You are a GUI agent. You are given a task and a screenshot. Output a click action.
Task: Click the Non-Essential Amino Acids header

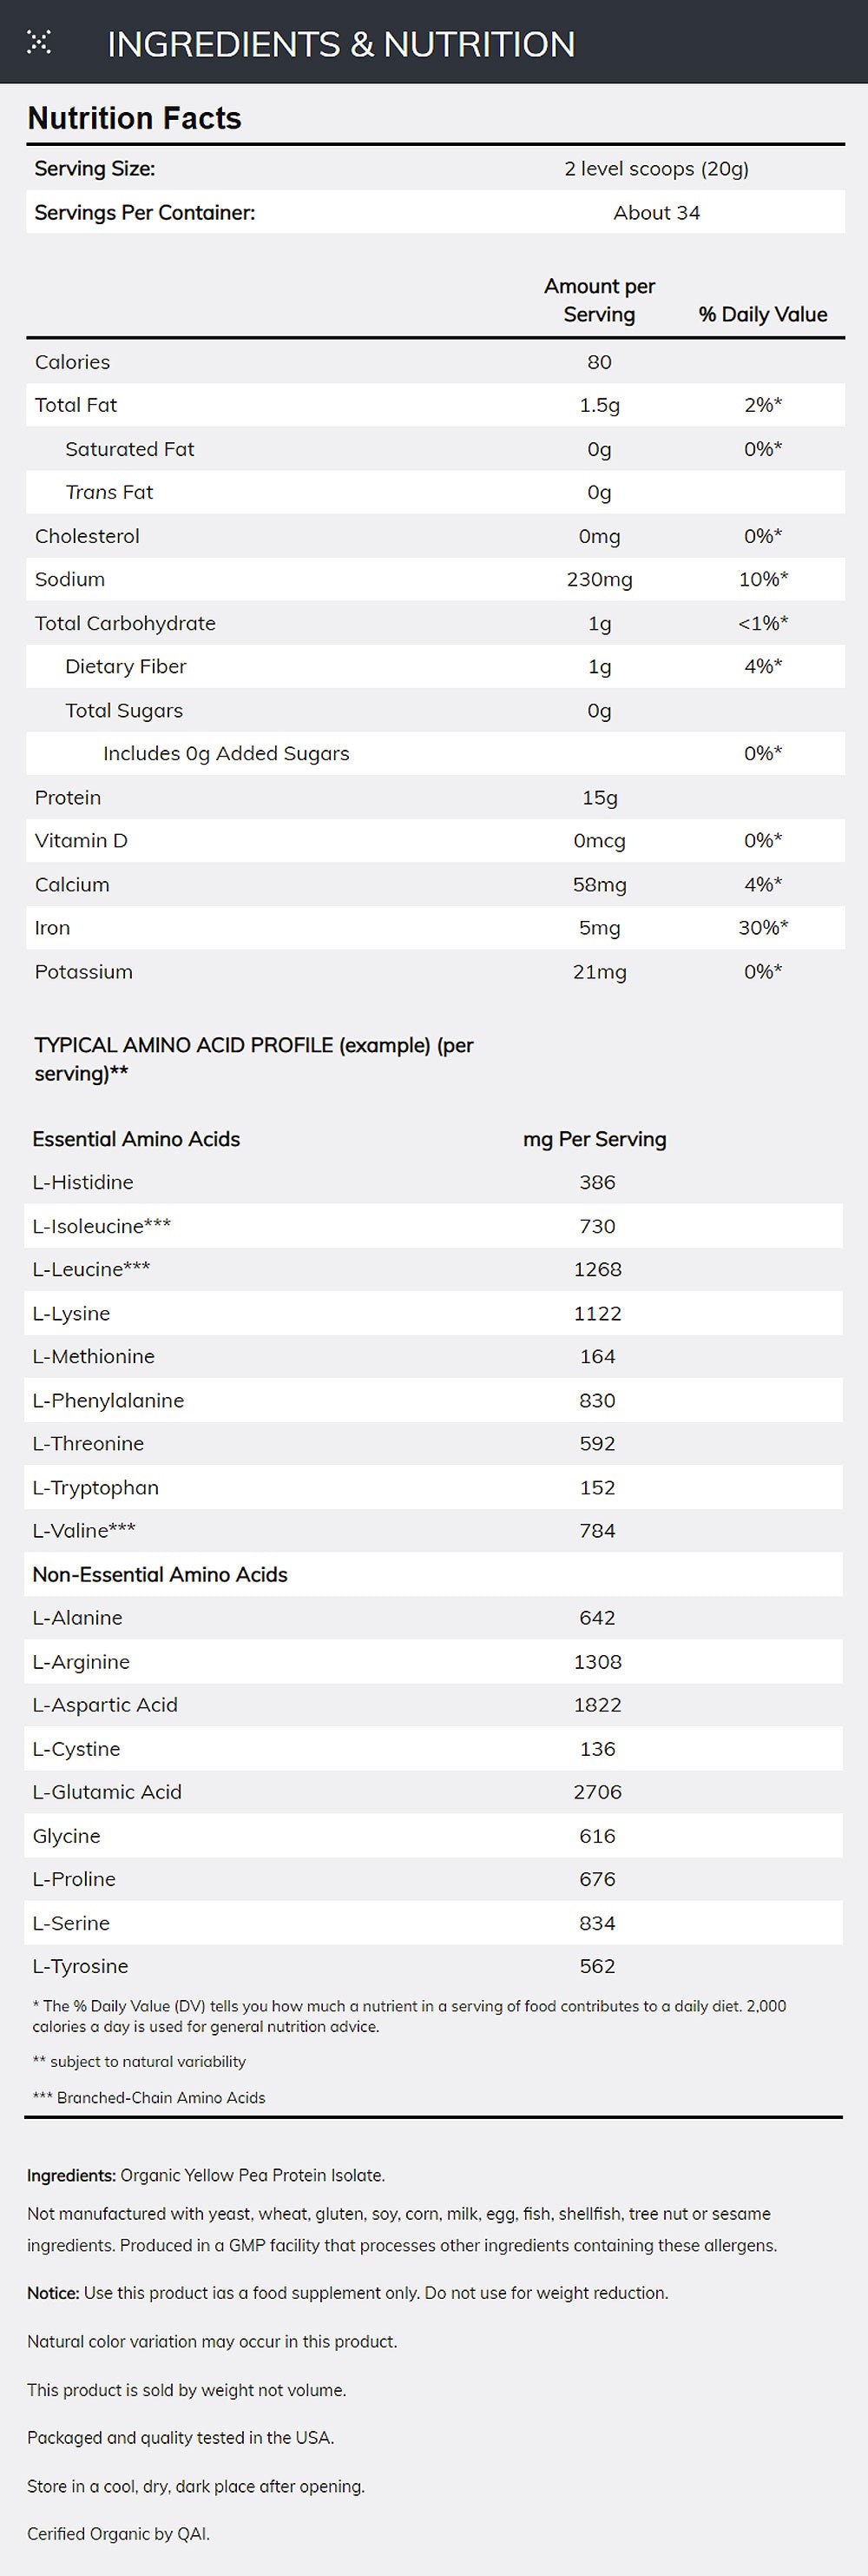click(x=160, y=1574)
